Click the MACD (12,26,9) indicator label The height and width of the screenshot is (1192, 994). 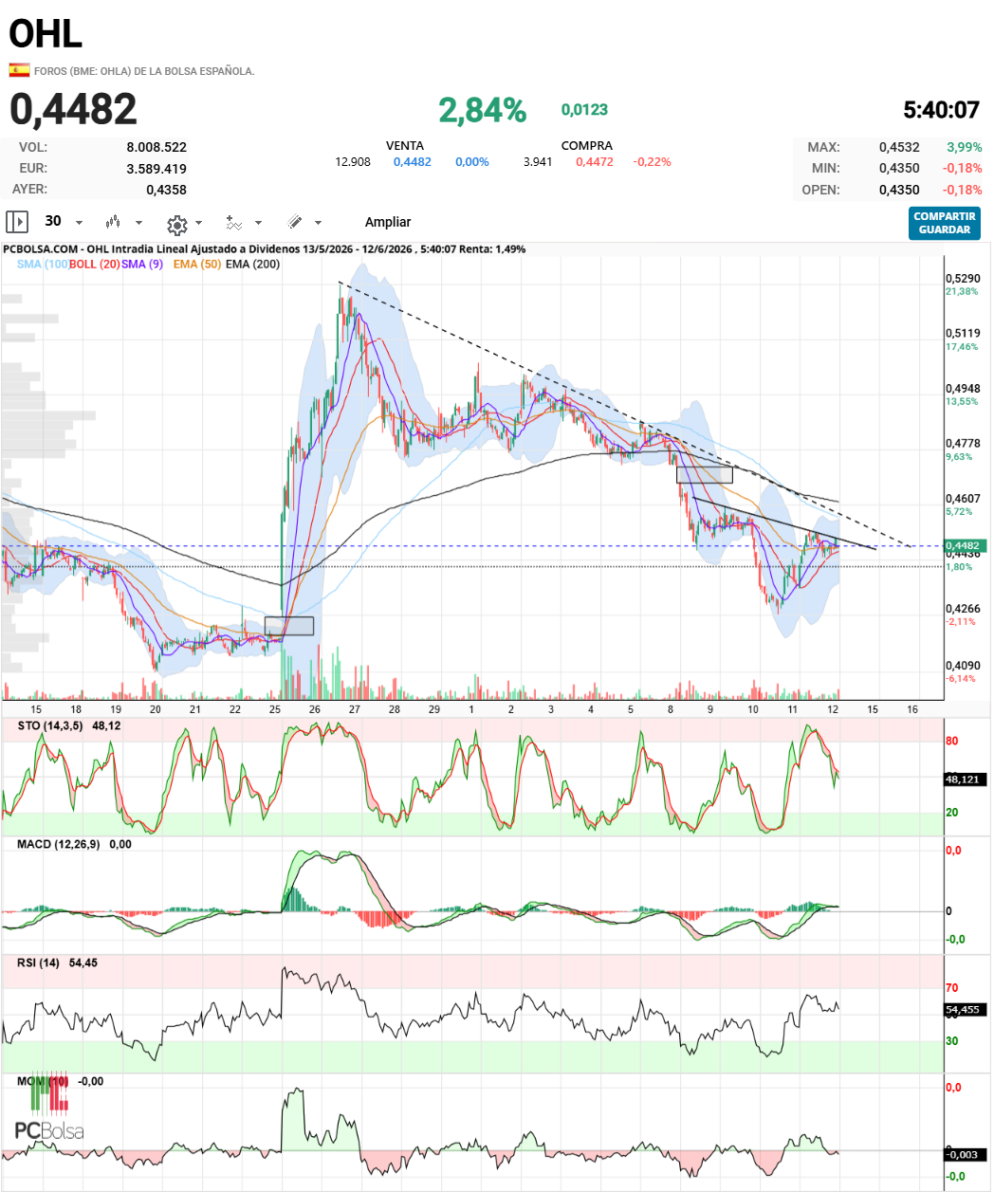click(58, 844)
